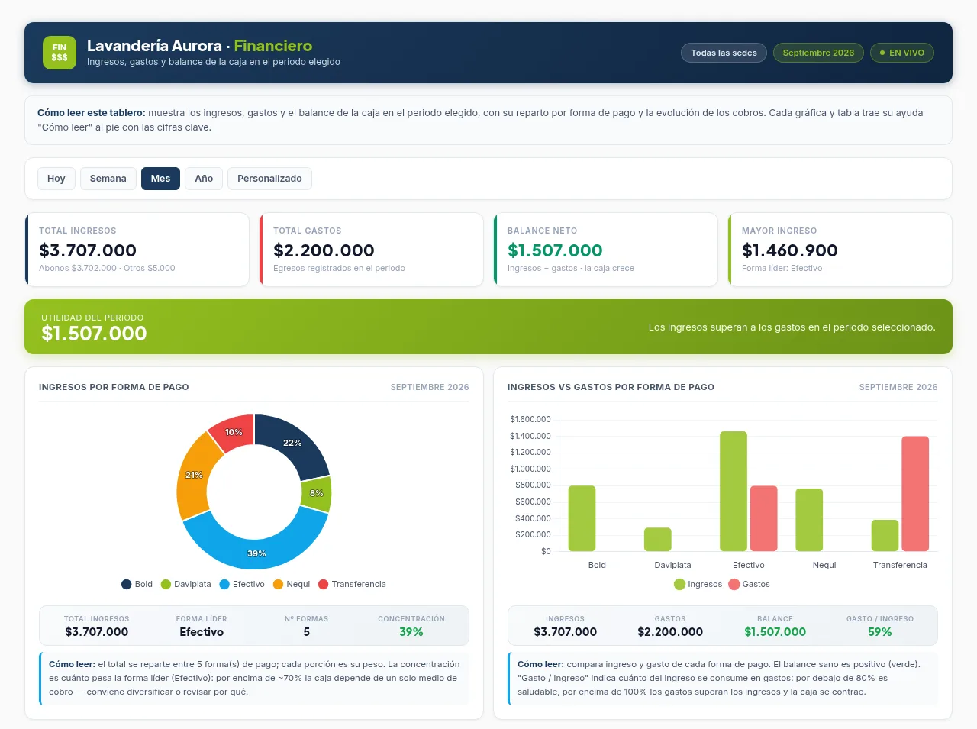
Task: Toggle the Efectivo legend swatch in donut chart
Action: pos(224,585)
